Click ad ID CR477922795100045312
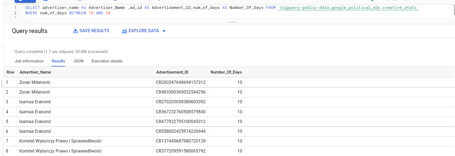This screenshot has width=455, height=156. tap(181, 121)
